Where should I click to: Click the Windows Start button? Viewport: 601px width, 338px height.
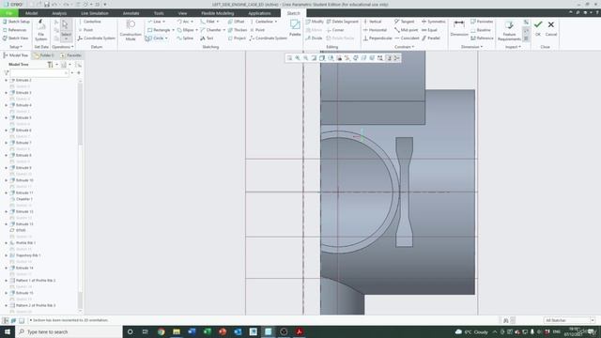point(8,331)
